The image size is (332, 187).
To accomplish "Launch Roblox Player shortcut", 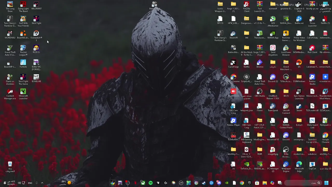I will [x=233, y=122].
